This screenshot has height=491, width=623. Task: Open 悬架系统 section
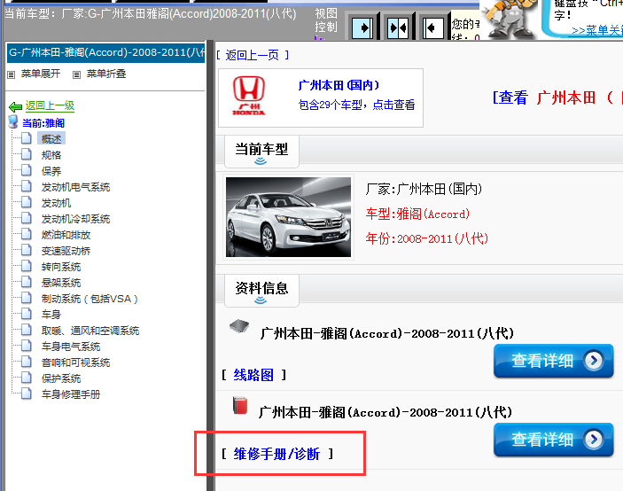tap(61, 283)
